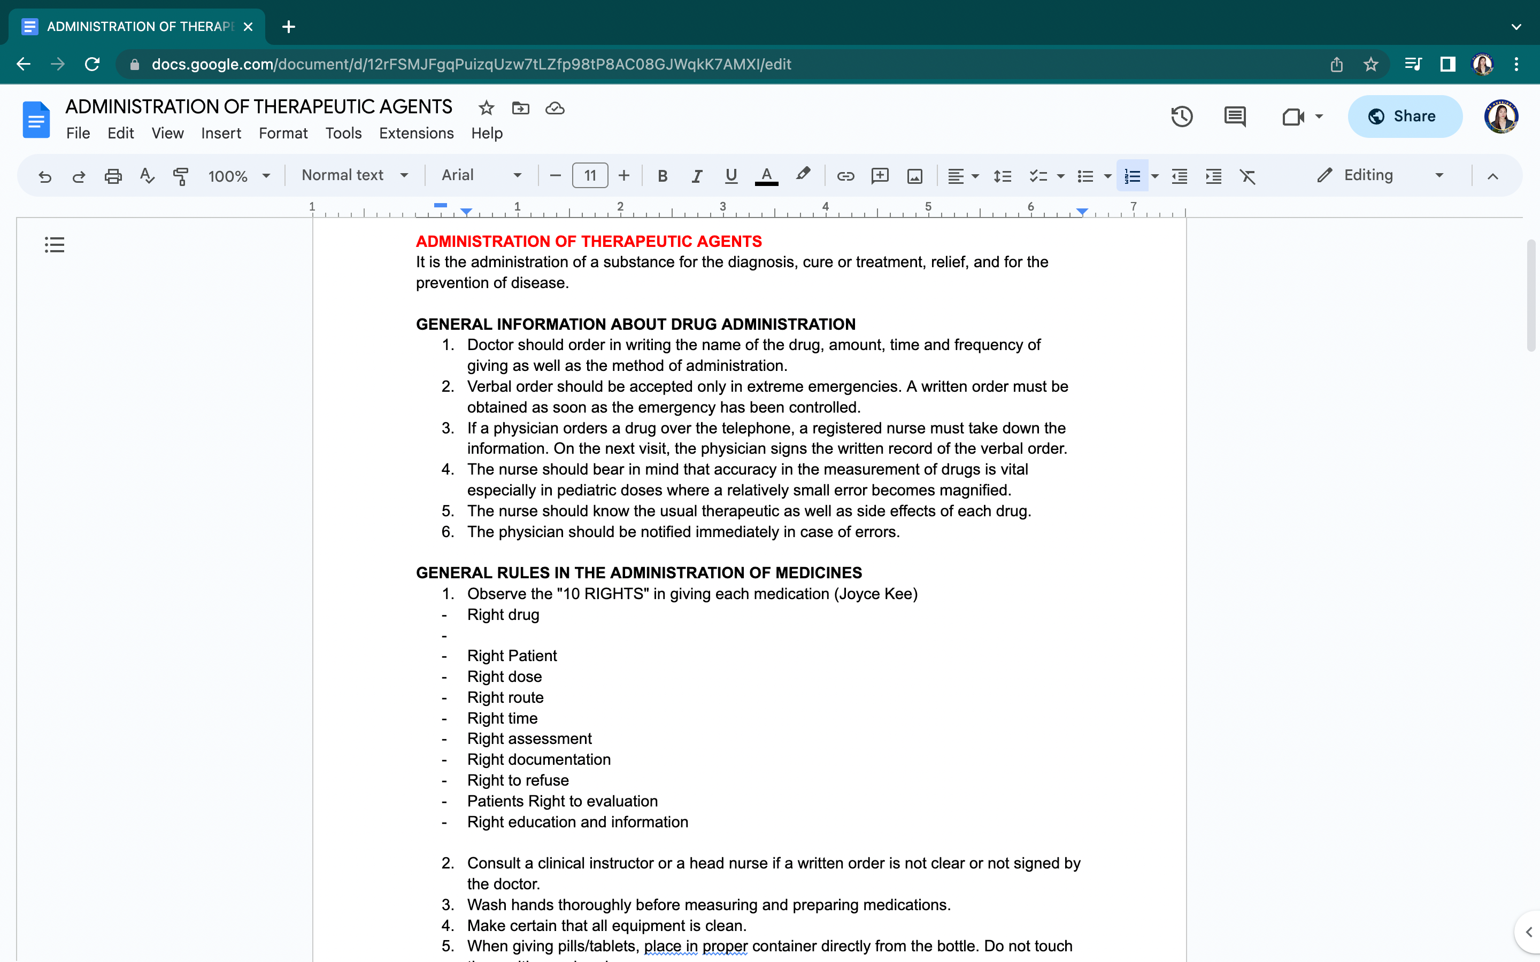This screenshot has width=1540, height=962.
Task: Click the right indent ruler marker
Action: click(1082, 211)
